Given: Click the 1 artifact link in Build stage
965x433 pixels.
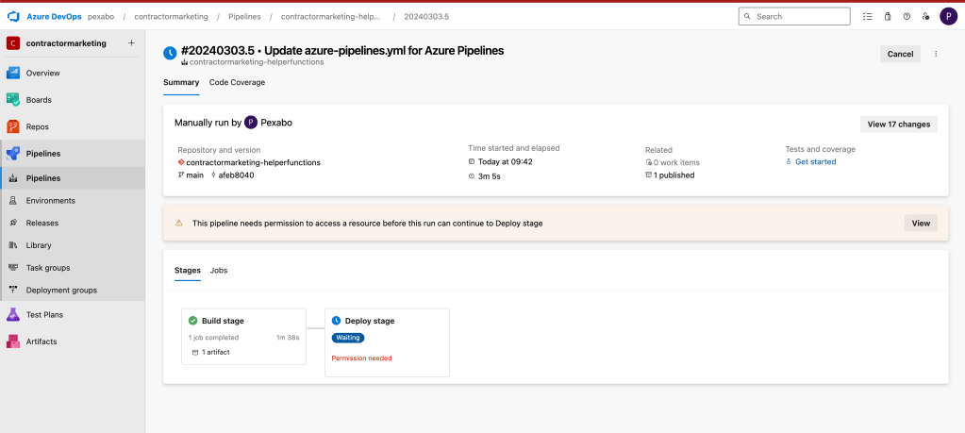Looking at the screenshot, I should [x=215, y=353].
